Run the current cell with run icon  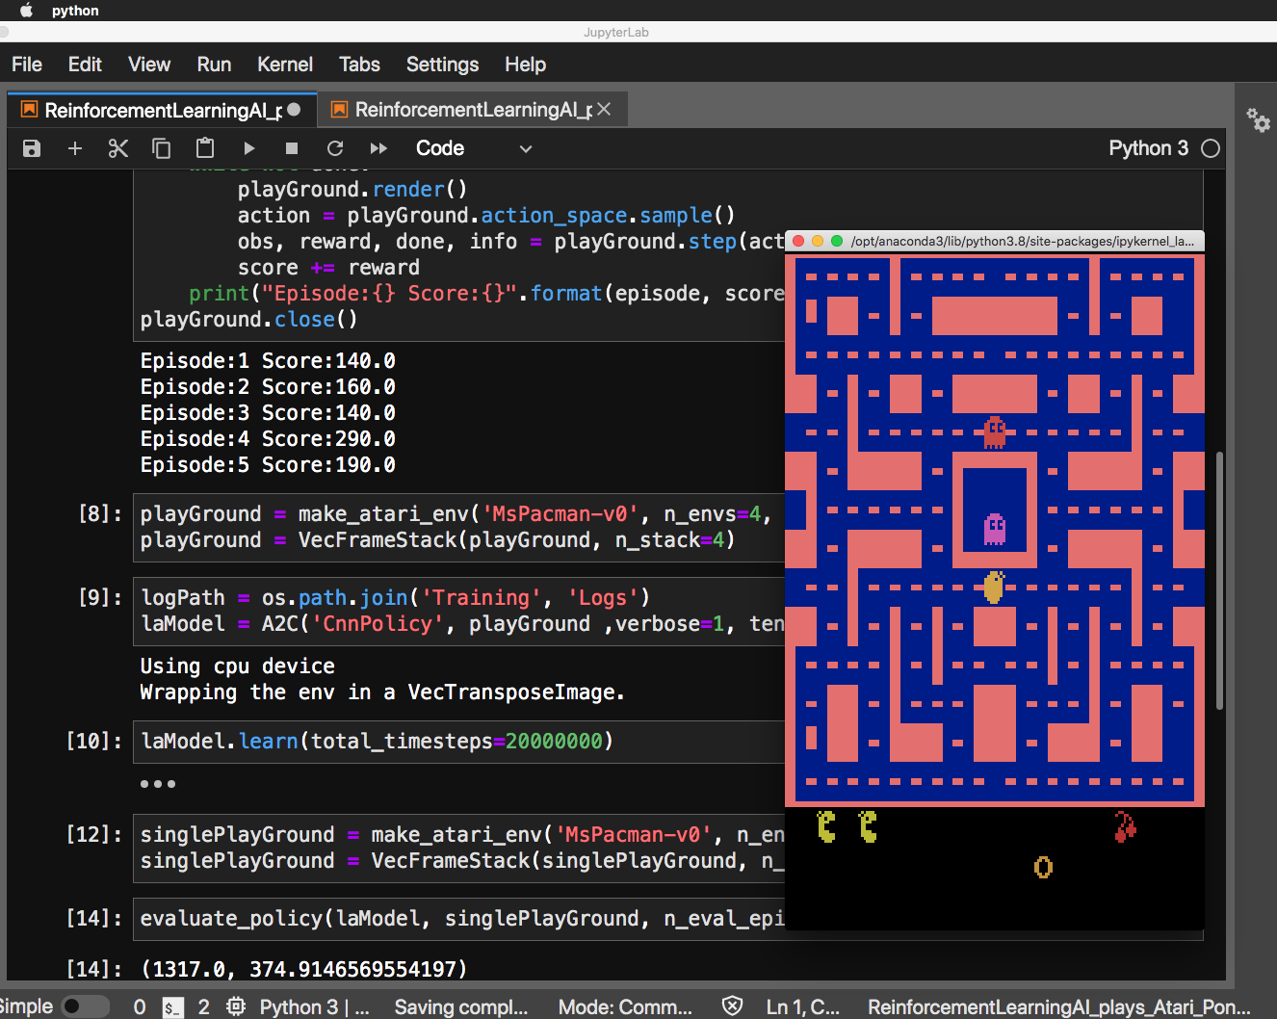click(249, 148)
